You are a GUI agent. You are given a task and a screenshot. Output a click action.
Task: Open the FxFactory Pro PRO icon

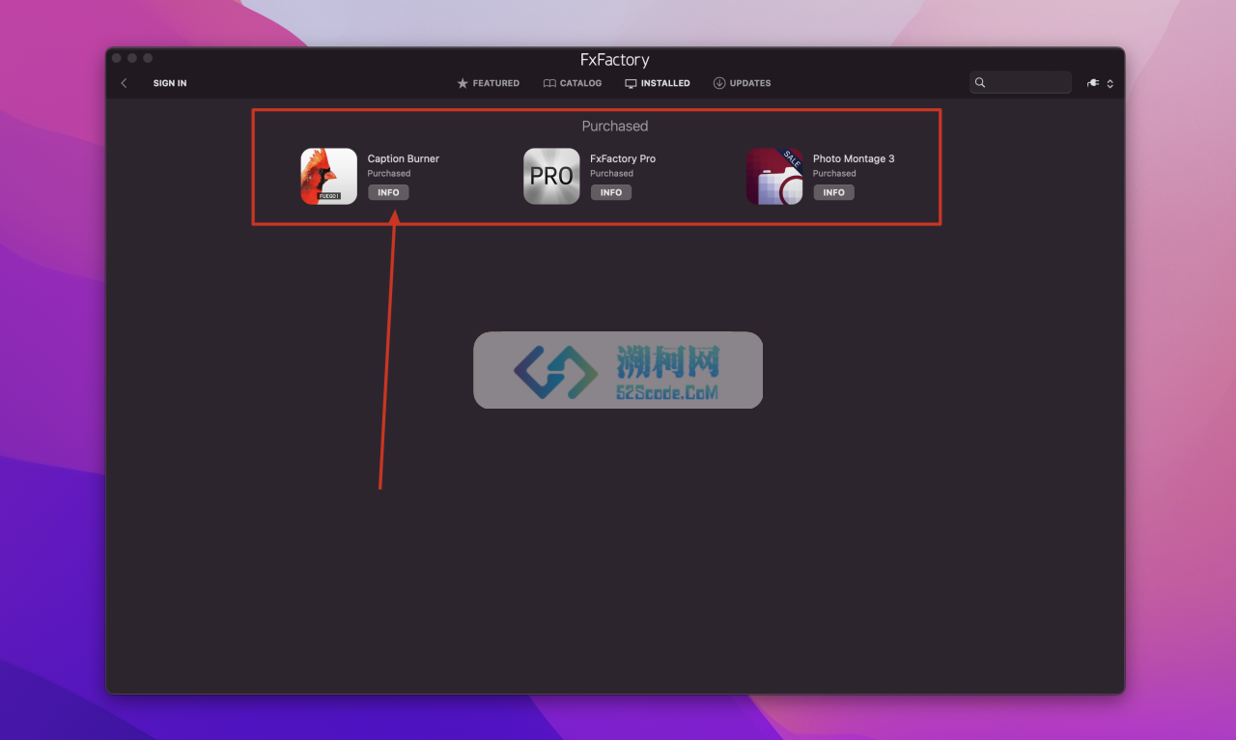click(551, 176)
